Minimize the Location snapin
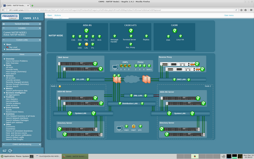 pos(4,28)
